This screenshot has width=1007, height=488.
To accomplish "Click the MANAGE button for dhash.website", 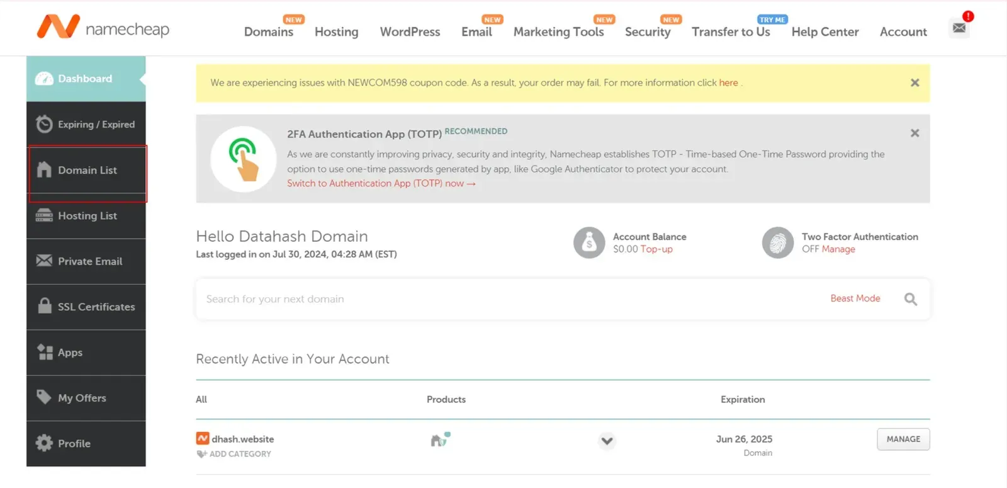I will (903, 439).
